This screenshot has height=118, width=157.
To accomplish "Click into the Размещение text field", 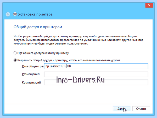I will click(96, 74).
